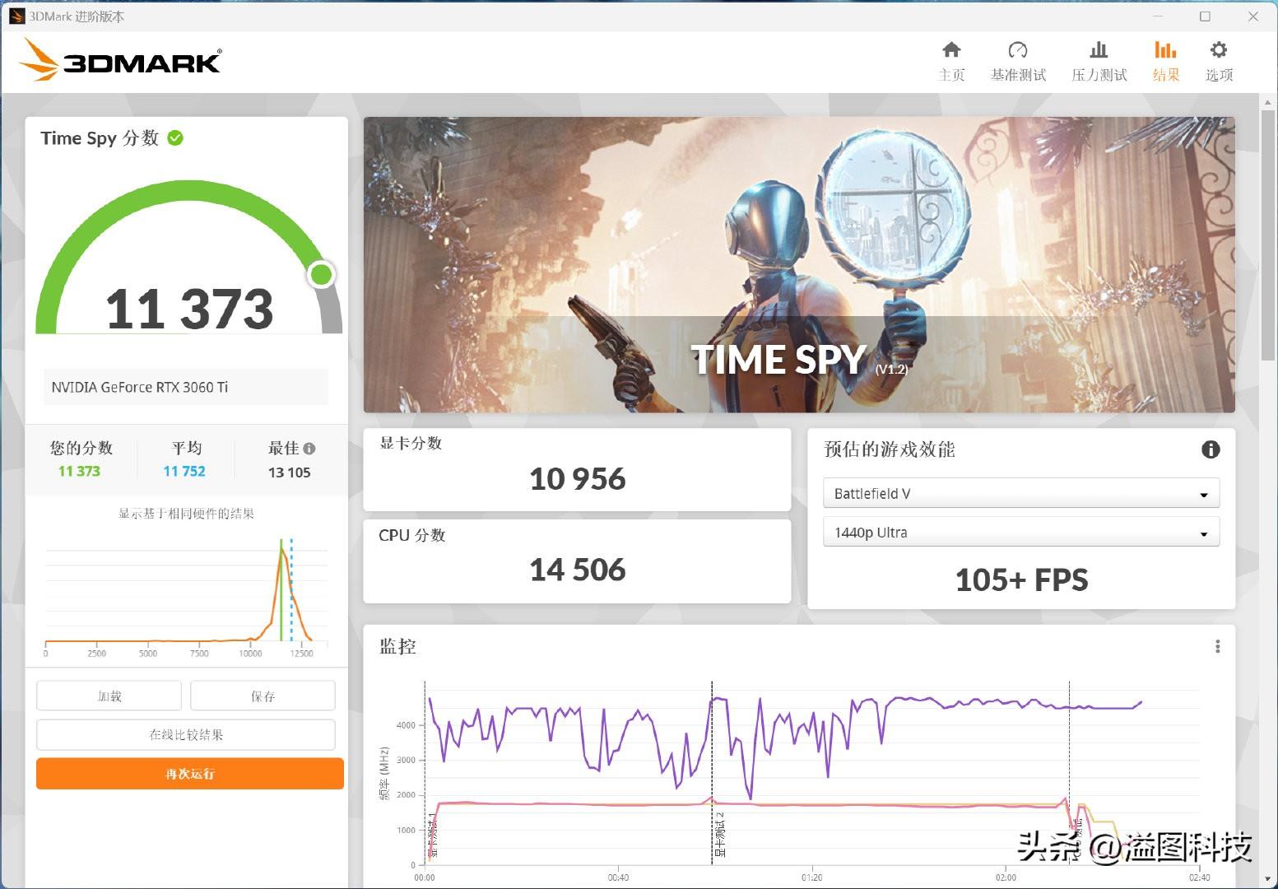Image resolution: width=1278 pixels, height=889 pixels.
Task: Click the CPU 分数 value 14 506
Action: click(577, 570)
